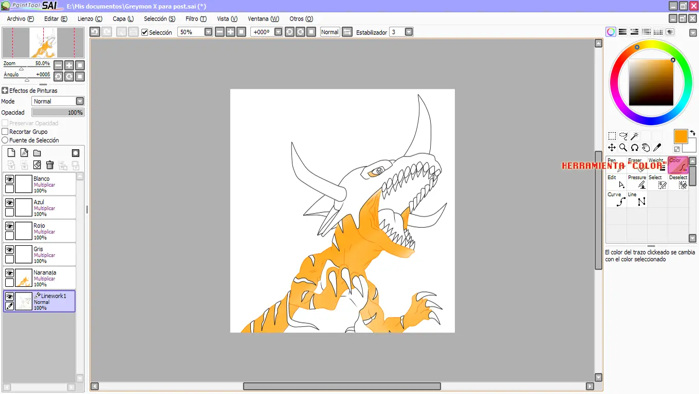This screenshot has height=394, width=699.
Task: Select the Edit tool
Action: click(616, 182)
